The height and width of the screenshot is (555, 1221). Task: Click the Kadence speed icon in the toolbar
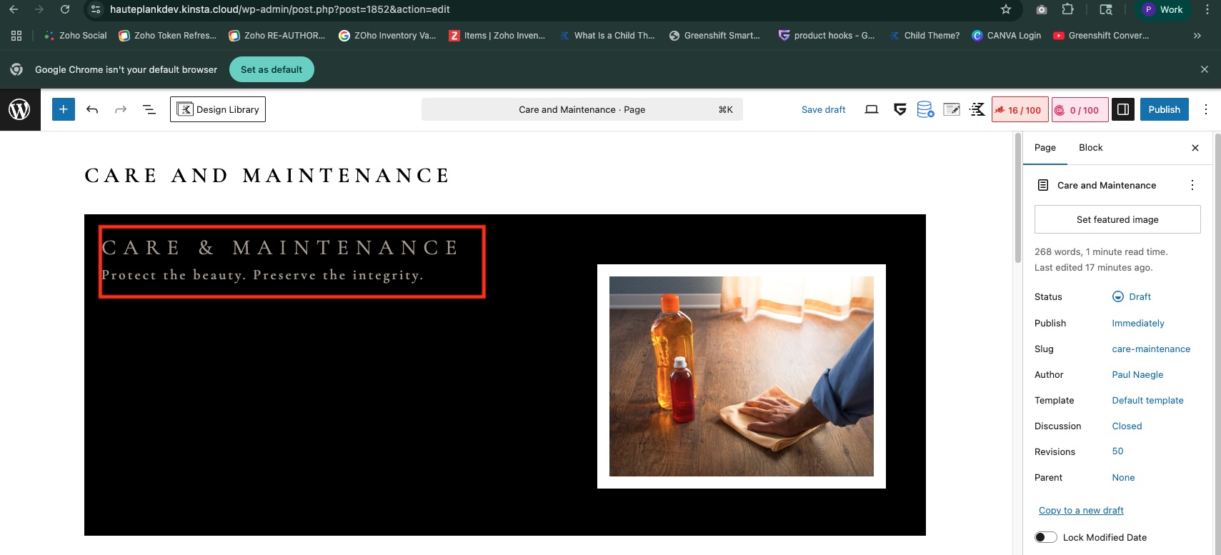coord(977,109)
